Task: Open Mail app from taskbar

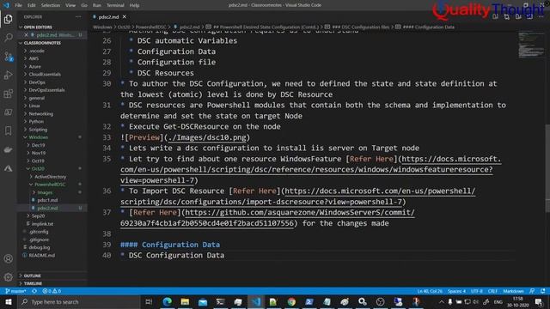Action: pos(203,301)
